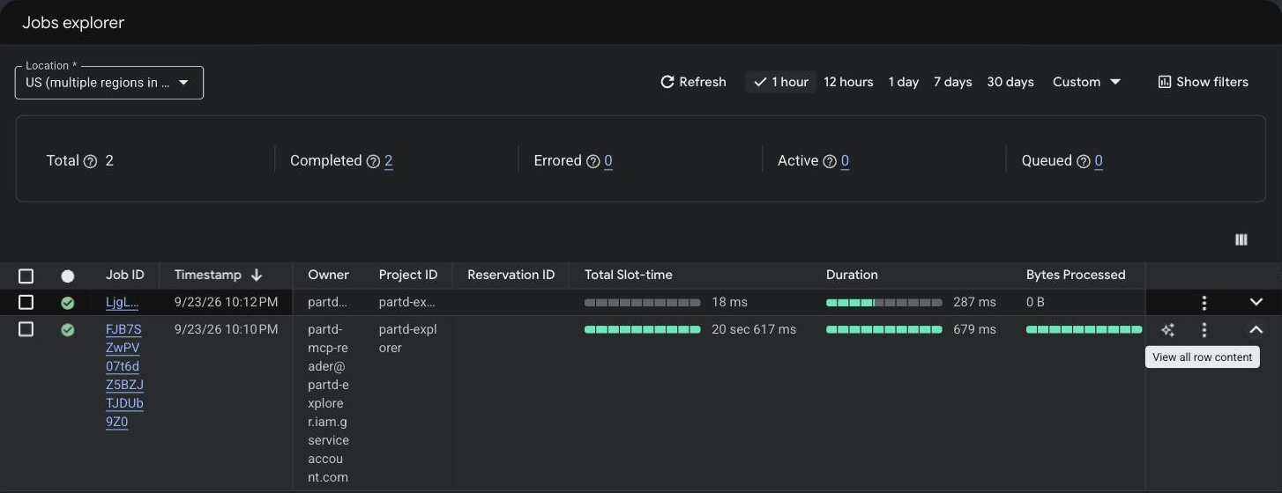Click the Errored count link 0
Image resolution: width=1282 pixels, height=493 pixels.
(x=608, y=161)
